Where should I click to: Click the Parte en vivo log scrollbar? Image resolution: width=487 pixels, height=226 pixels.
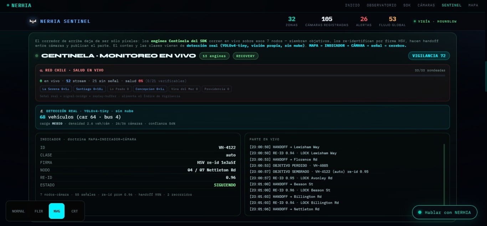tap(444, 175)
